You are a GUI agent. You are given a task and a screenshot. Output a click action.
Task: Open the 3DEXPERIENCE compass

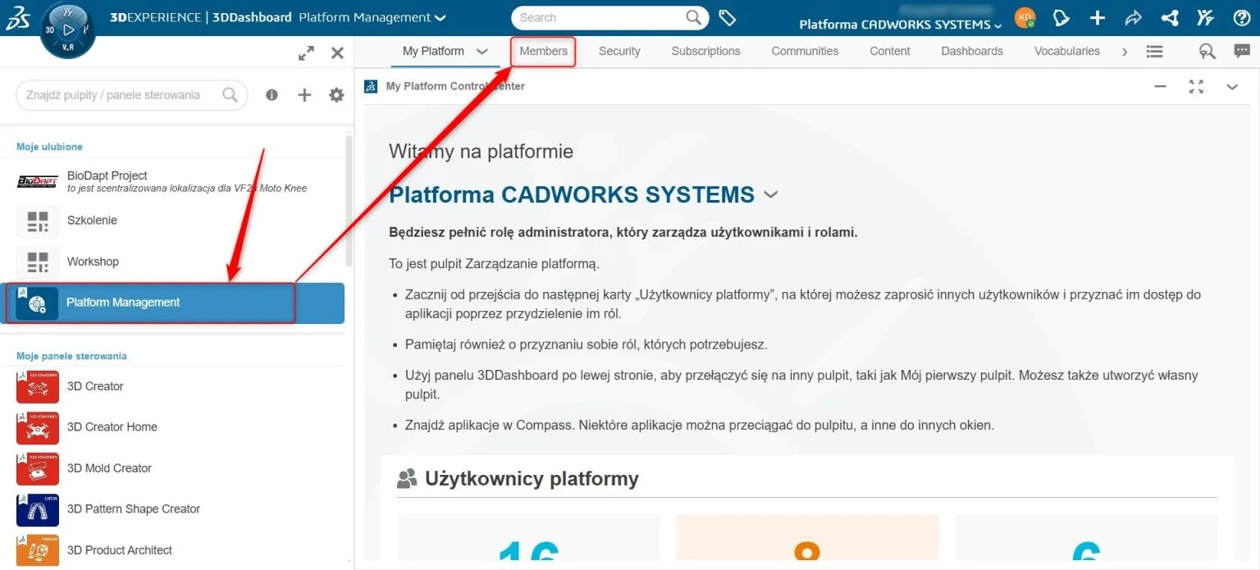pyautogui.click(x=68, y=30)
